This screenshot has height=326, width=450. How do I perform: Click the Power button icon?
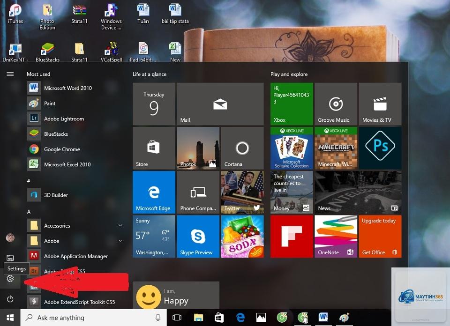[x=10, y=299]
